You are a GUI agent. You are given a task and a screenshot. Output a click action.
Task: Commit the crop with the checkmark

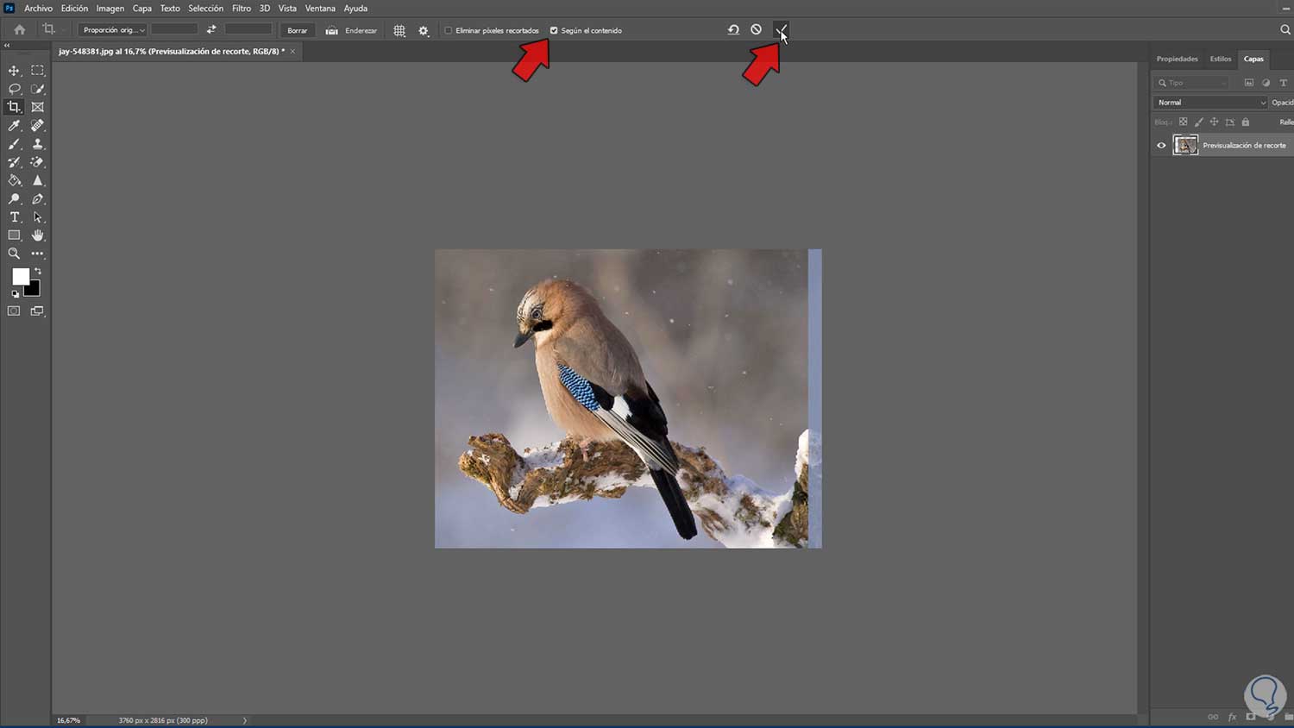(781, 30)
